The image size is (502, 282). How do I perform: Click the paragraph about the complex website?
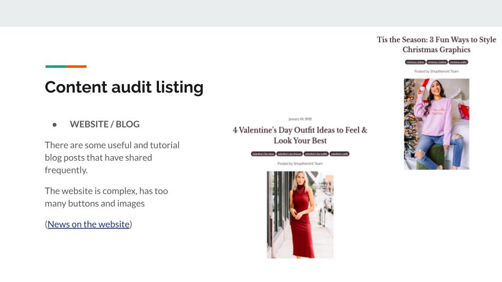pos(106,197)
